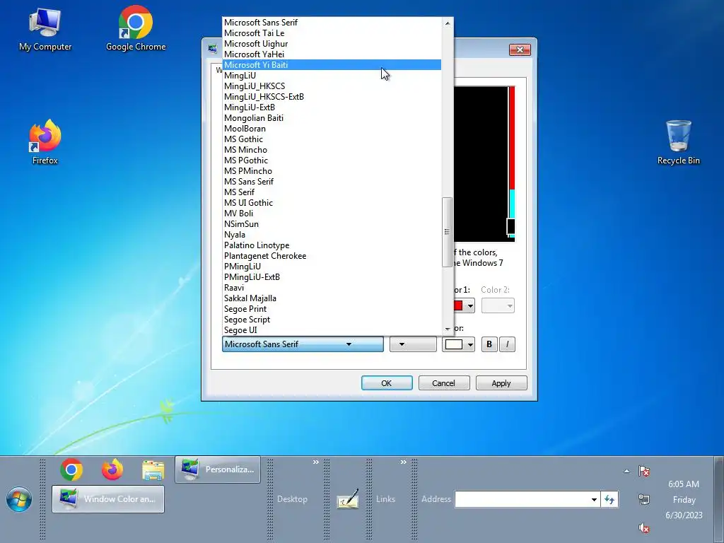Pick MoolBoran font

[332, 129]
